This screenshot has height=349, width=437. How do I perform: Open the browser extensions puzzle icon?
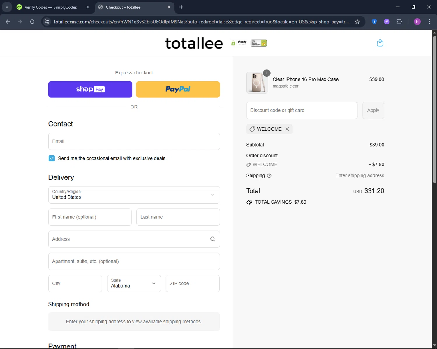[399, 22]
